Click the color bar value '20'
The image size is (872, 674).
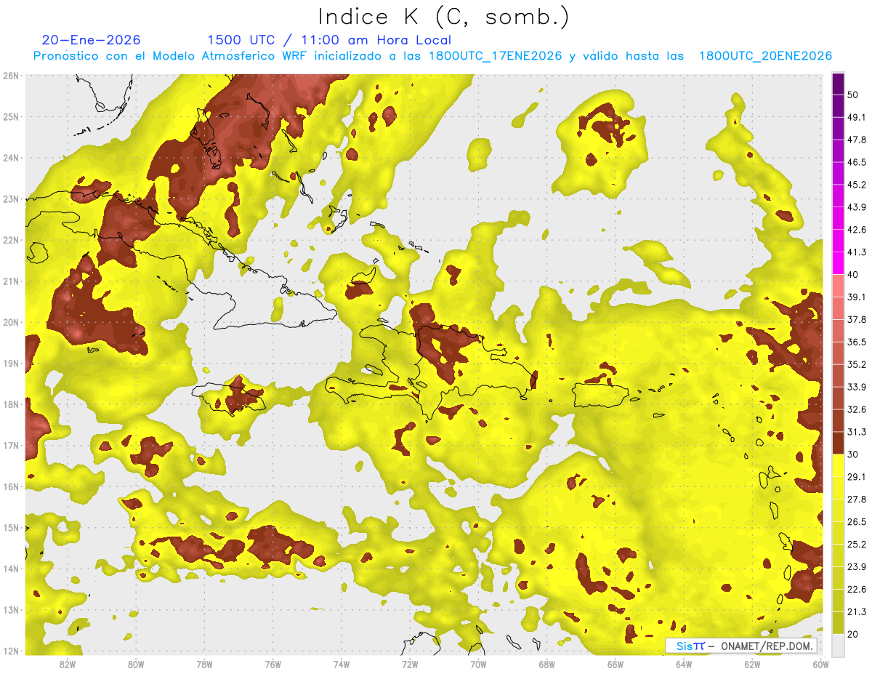[x=854, y=634]
